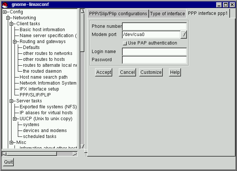Focus the Phone number input field
Screen dimensions: 237x171
click(x=154, y=26)
